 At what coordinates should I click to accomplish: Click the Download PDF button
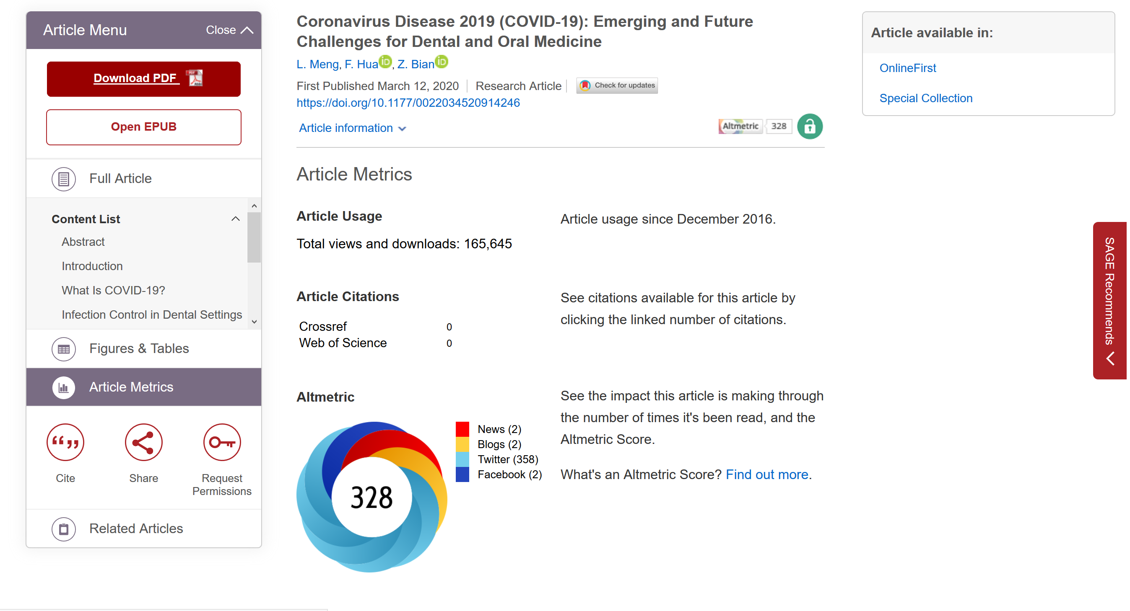pyautogui.click(x=144, y=79)
